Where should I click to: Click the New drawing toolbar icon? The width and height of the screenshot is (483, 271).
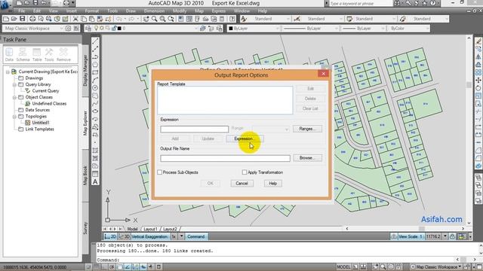coord(6,19)
